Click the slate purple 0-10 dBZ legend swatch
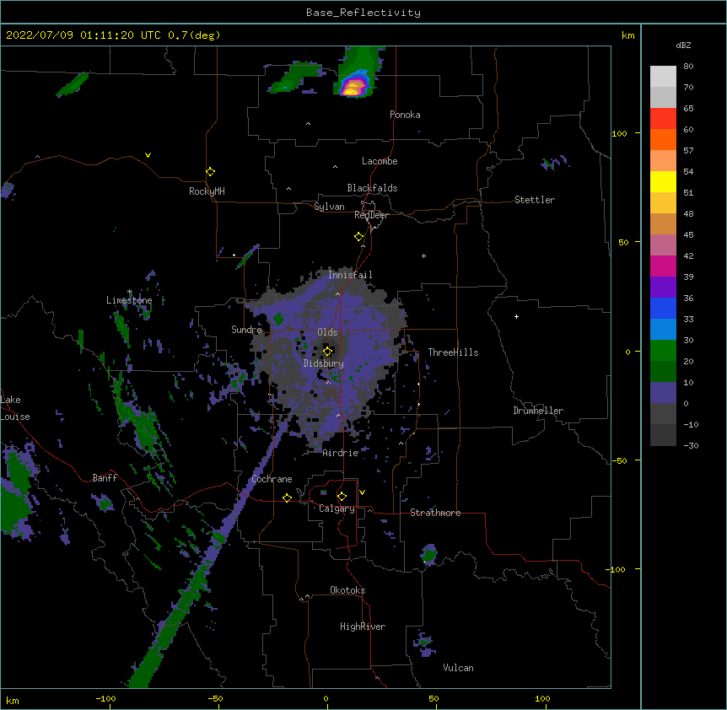The image size is (727, 710). click(x=663, y=393)
